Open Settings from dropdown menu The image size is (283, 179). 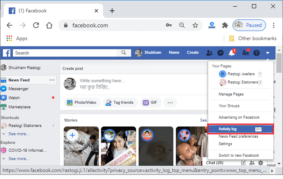click(225, 144)
